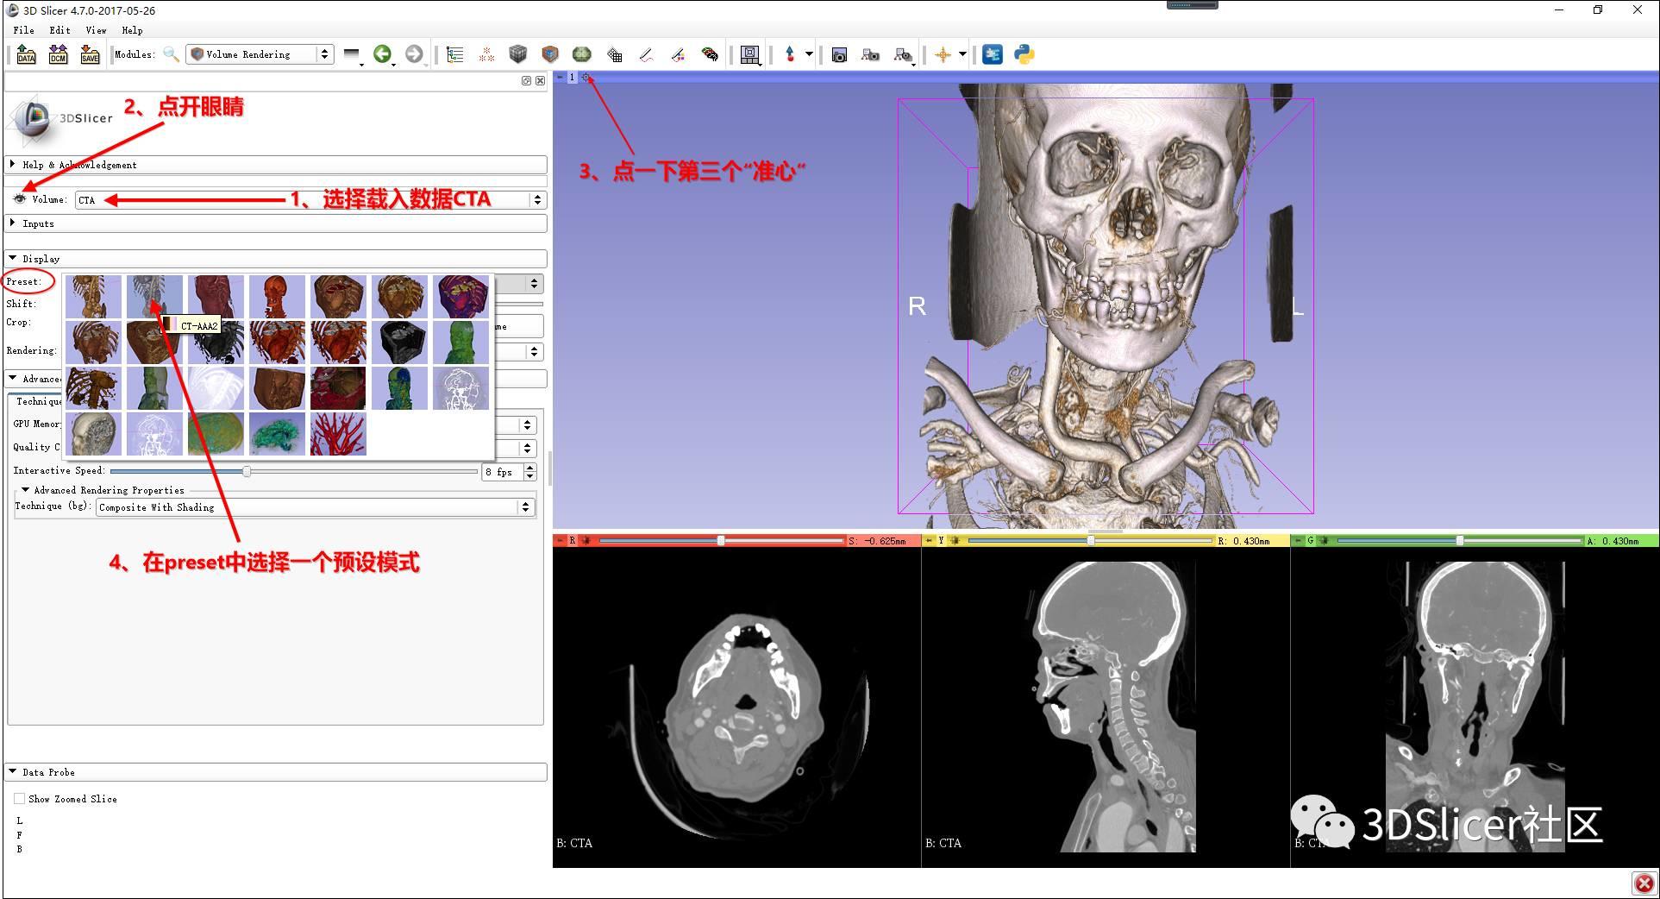The height and width of the screenshot is (899, 1660).
Task: Go to previous module with green back arrow
Action: coord(382,54)
